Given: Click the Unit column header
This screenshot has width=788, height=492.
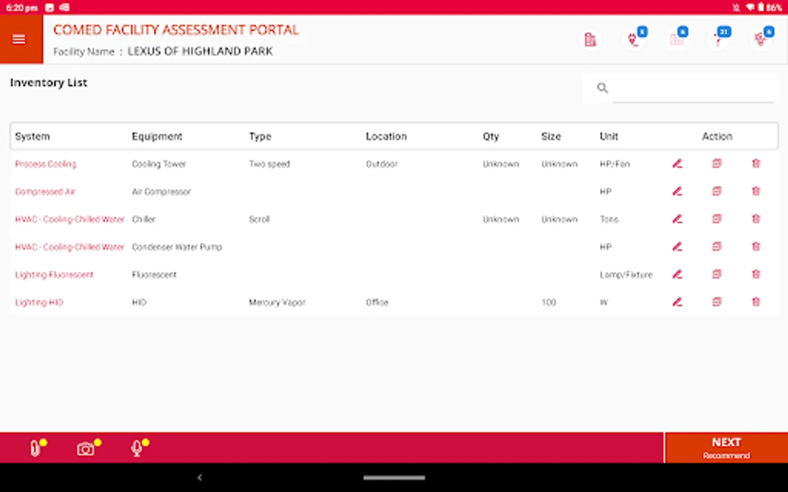Looking at the screenshot, I should pos(609,136).
